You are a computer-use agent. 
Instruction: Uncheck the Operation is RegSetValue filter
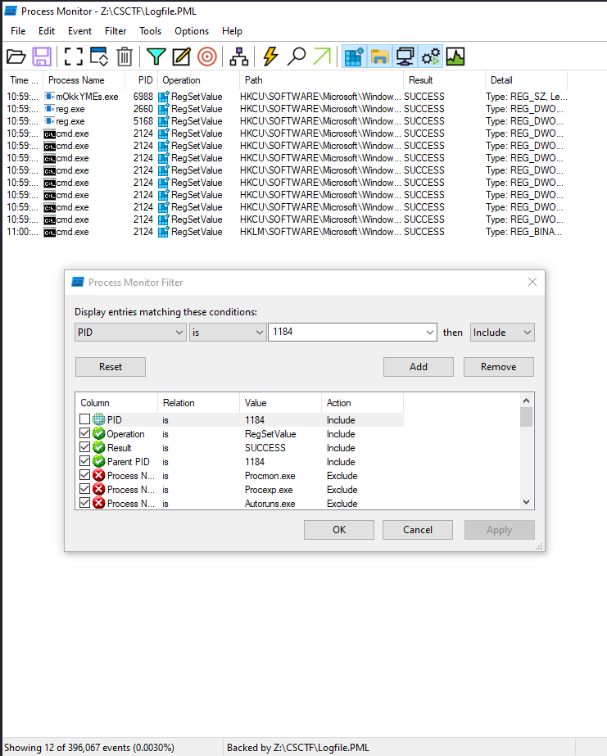(x=85, y=434)
